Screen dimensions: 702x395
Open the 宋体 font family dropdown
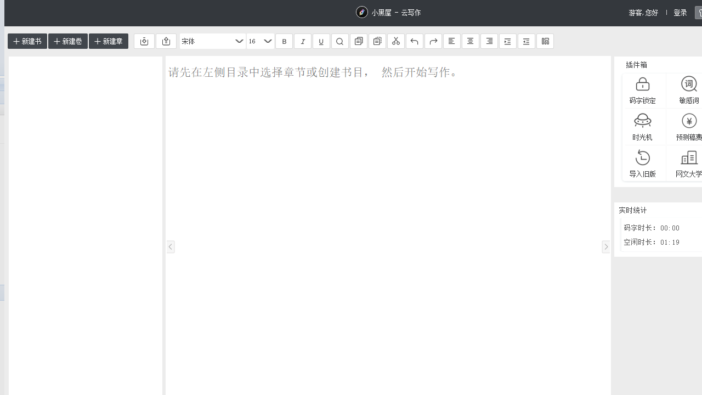[x=213, y=41]
